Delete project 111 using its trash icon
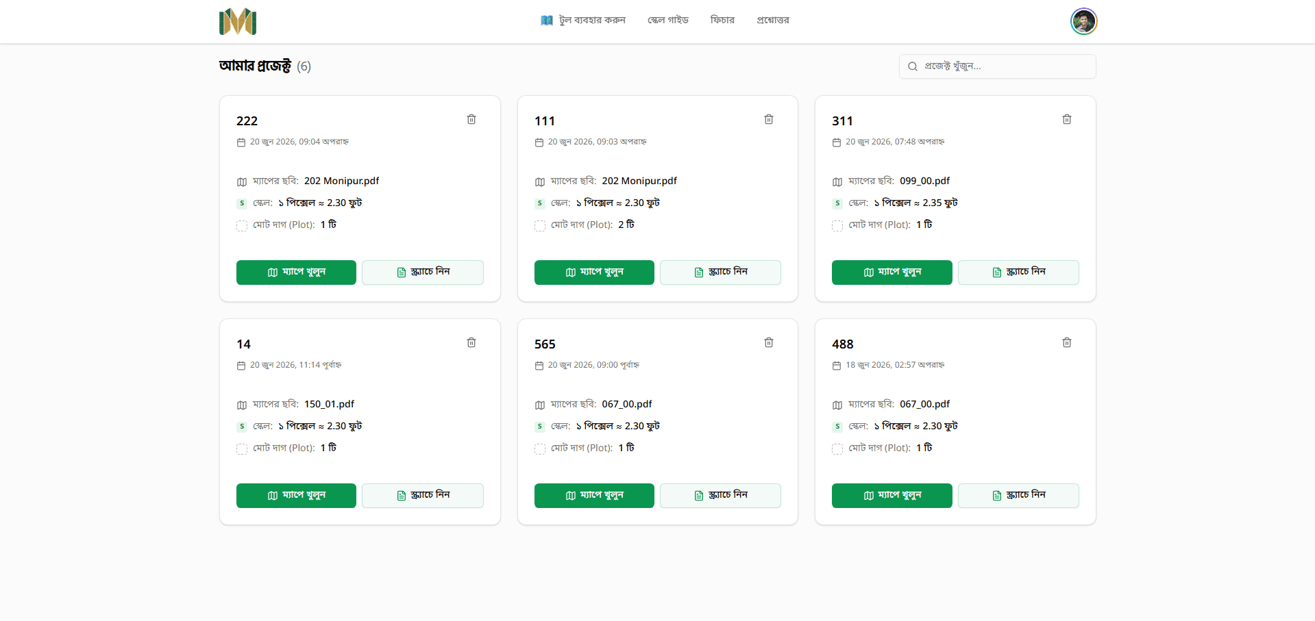 click(x=769, y=119)
